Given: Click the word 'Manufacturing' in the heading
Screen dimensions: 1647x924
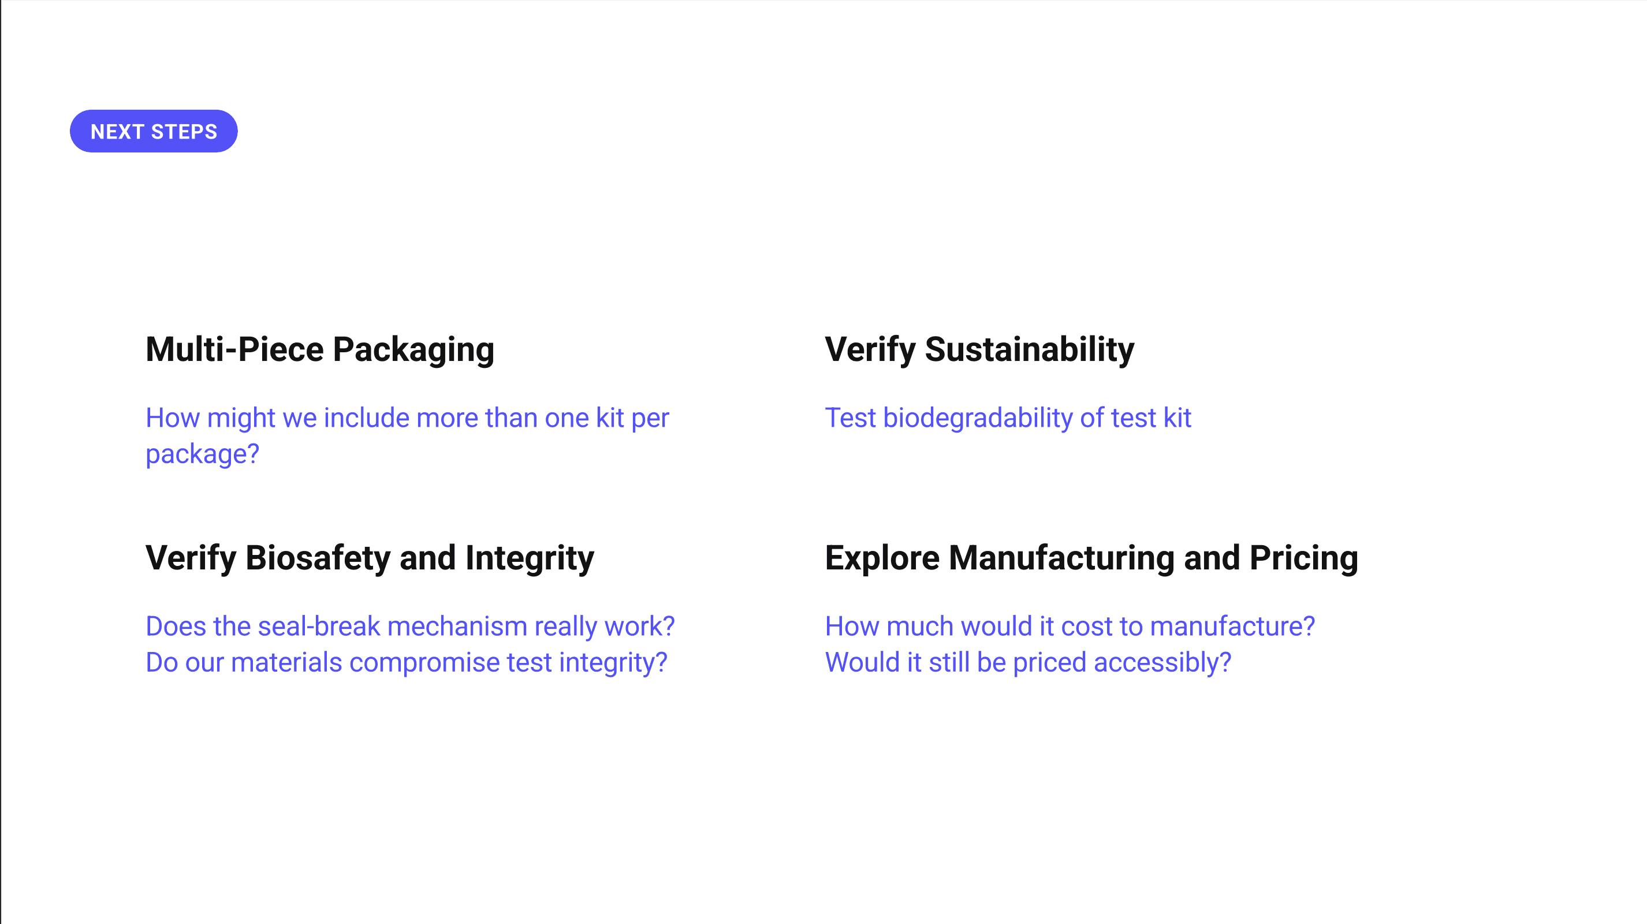Looking at the screenshot, I should tap(1061, 558).
